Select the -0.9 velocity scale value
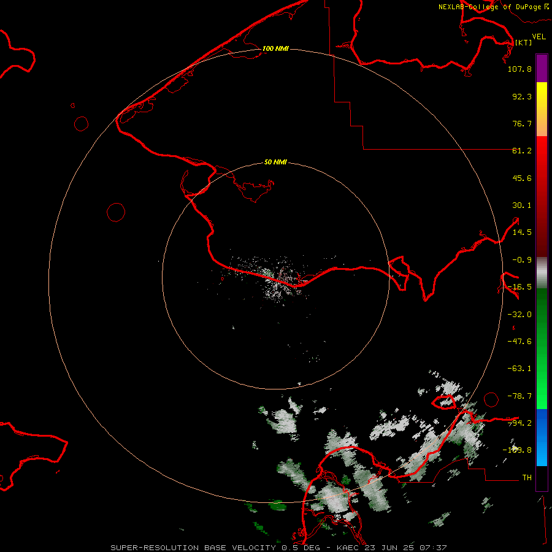Viewport: 552px width, 552px height. (522, 260)
